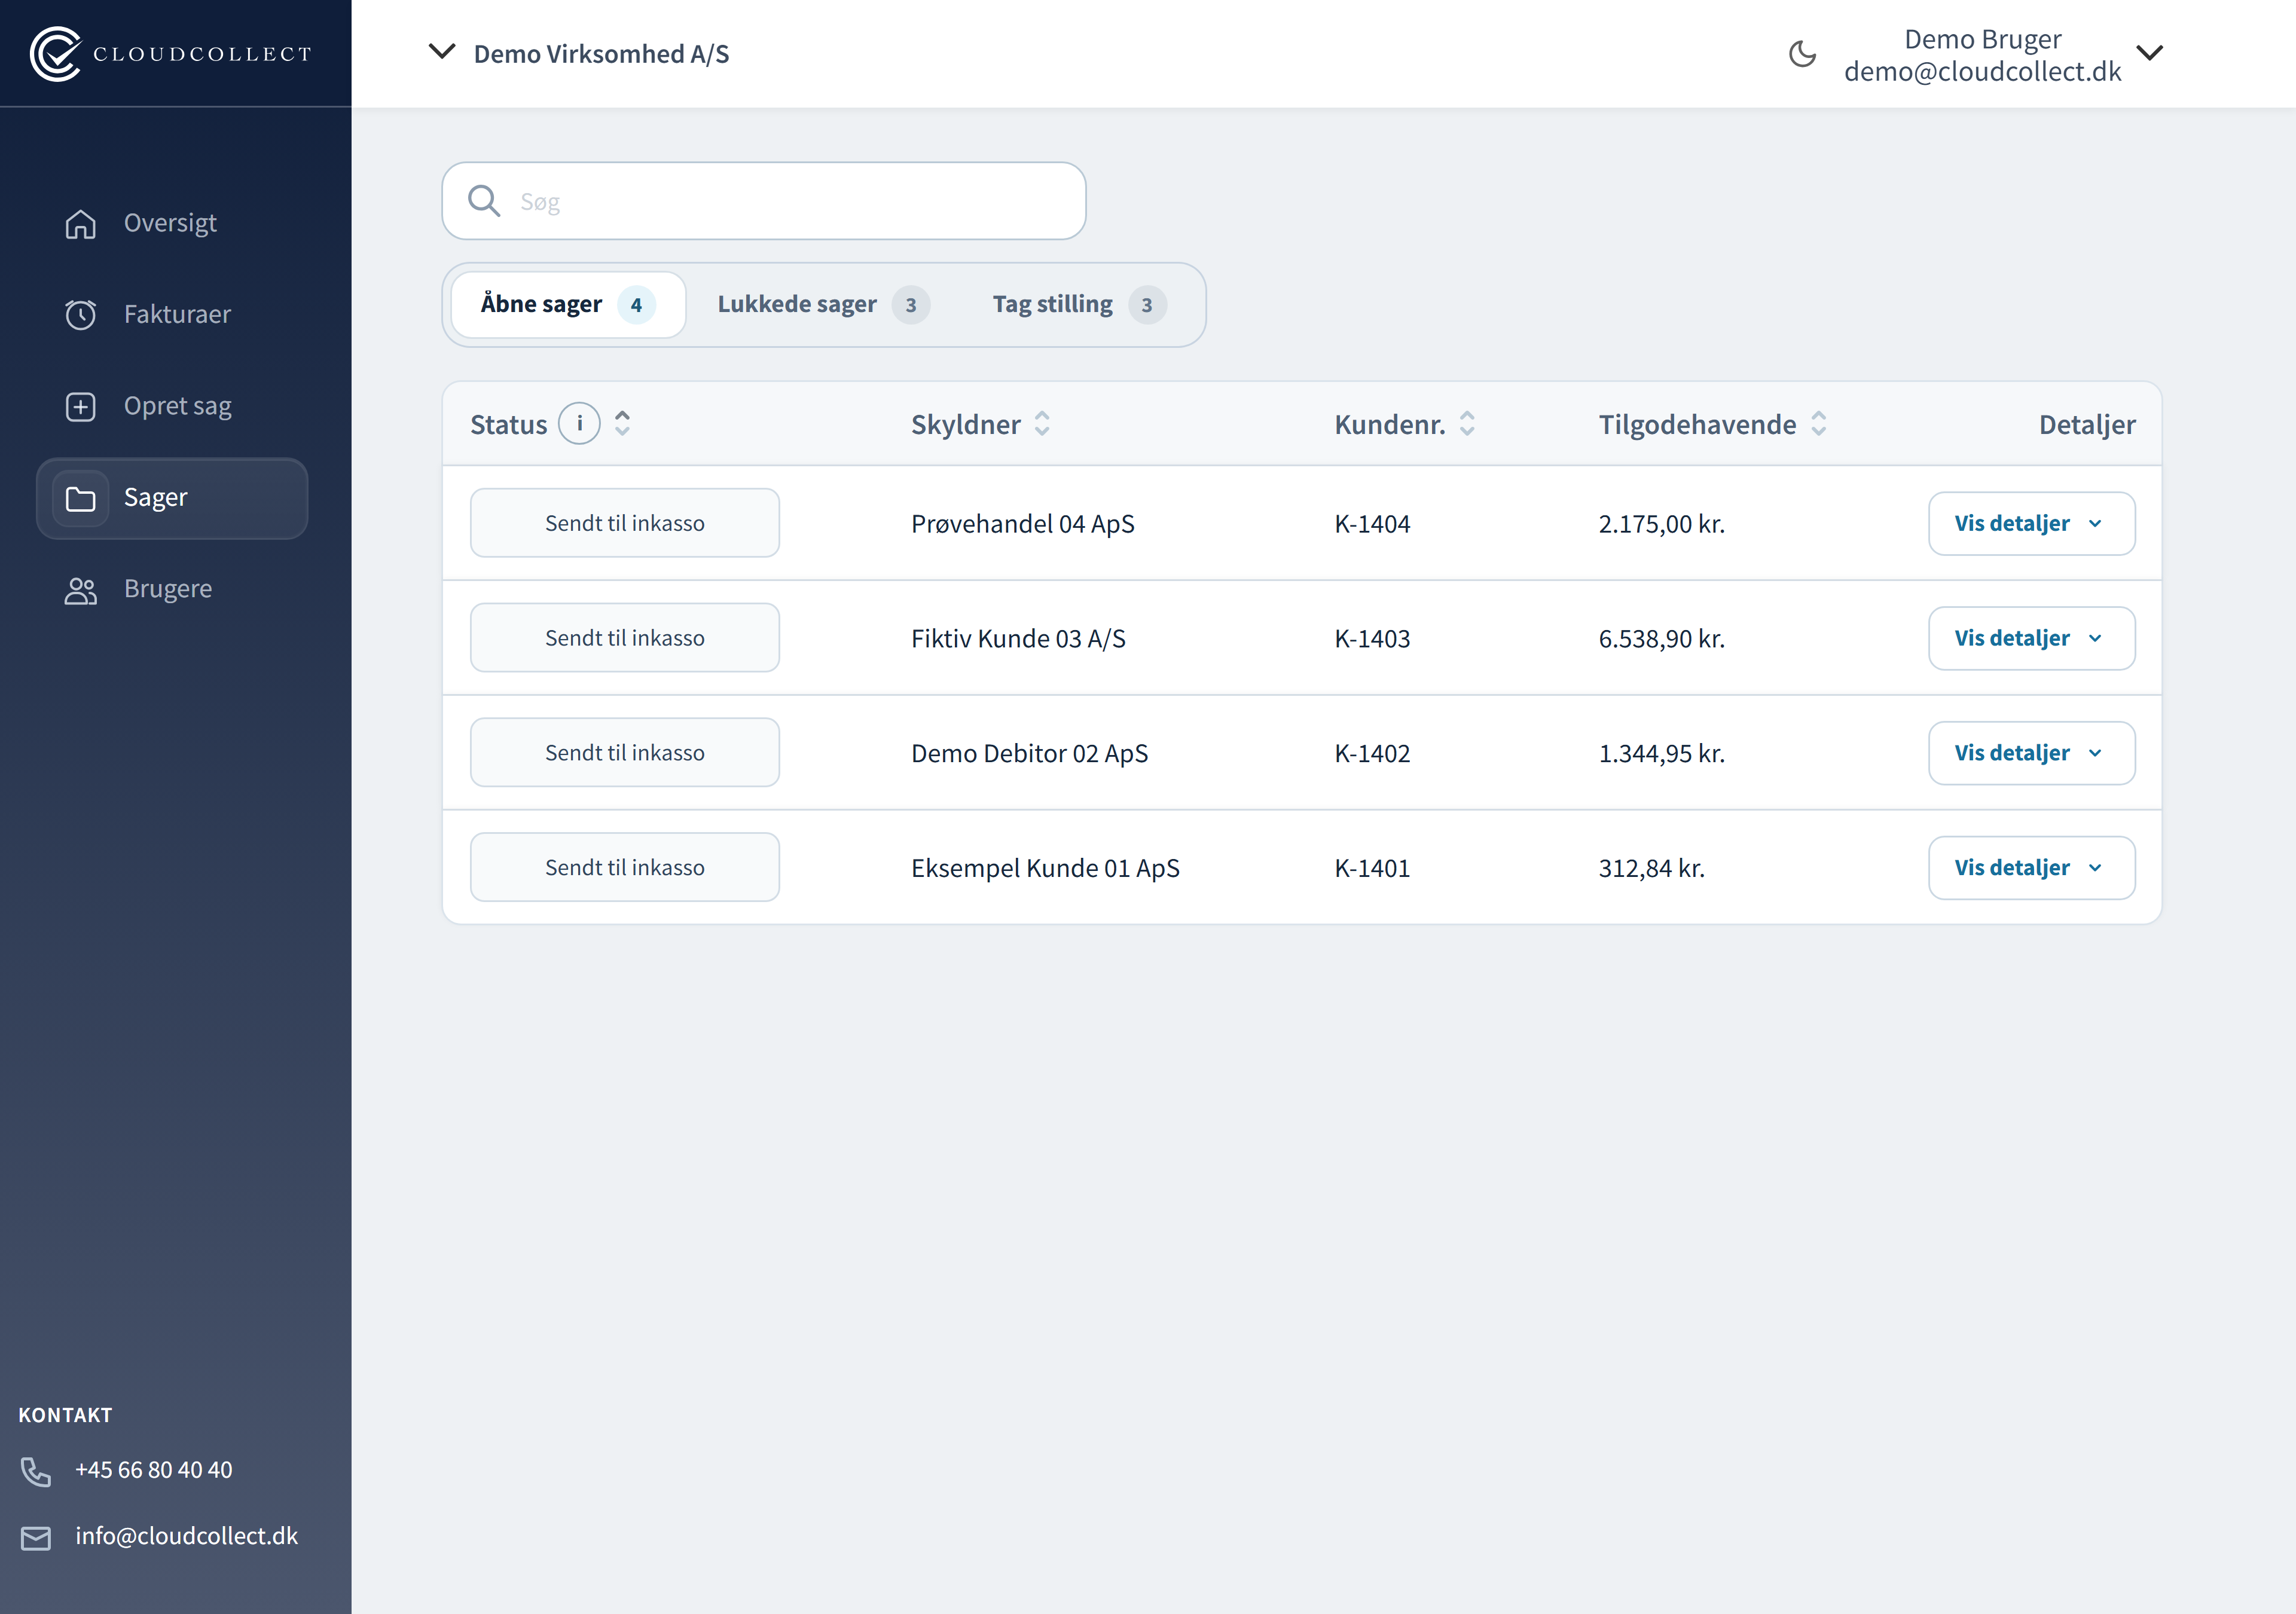Sort table by Kundenr. column arrows
This screenshot has height=1614, width=2296.
click(1467, 424)
